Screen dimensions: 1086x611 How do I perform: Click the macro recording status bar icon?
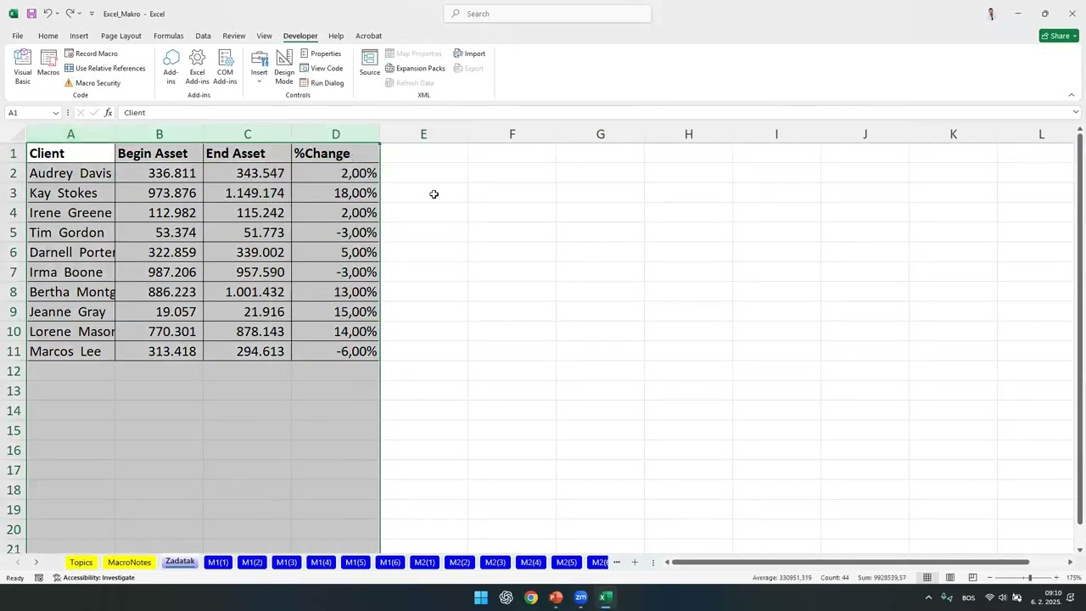(39, 578)
